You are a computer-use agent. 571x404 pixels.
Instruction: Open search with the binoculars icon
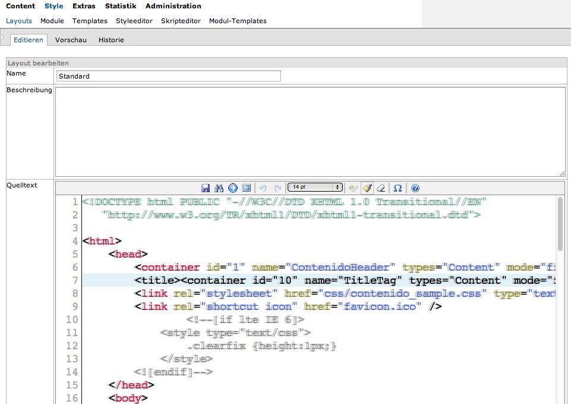coord(219,188)
